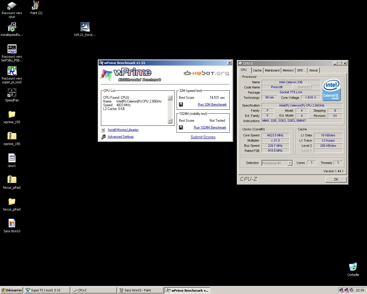Select the hexus_pifast zip archive icon
The image size is (367, 294).
coord(12,180)
